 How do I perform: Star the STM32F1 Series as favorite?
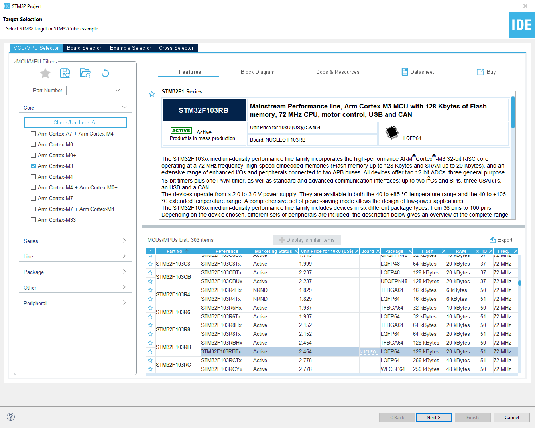point(152,94)
